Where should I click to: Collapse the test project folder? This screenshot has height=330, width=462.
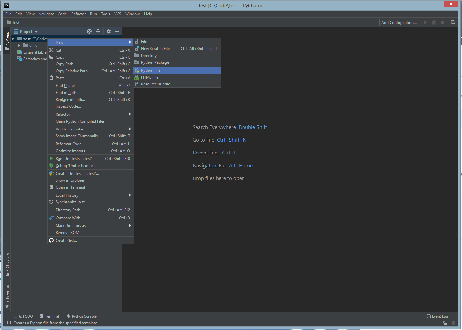pyautogui.click(x=12, y=38)
